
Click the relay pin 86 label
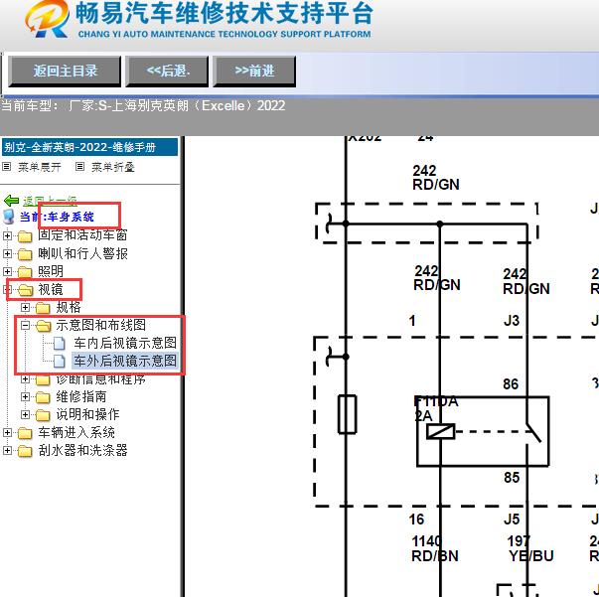tap(511, 384)
